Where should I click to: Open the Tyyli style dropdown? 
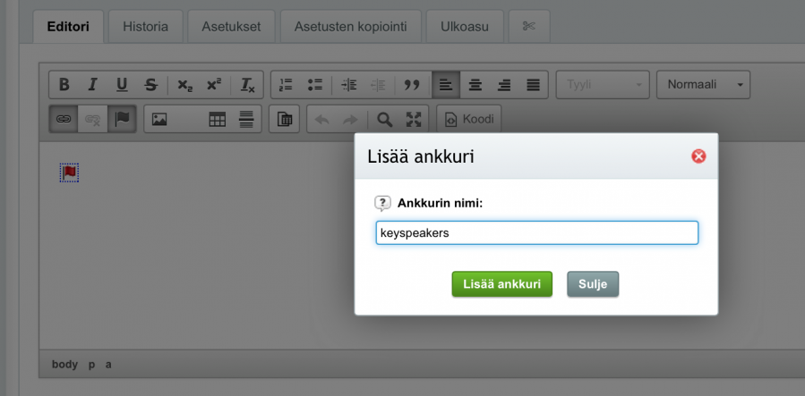coord(603,85)
